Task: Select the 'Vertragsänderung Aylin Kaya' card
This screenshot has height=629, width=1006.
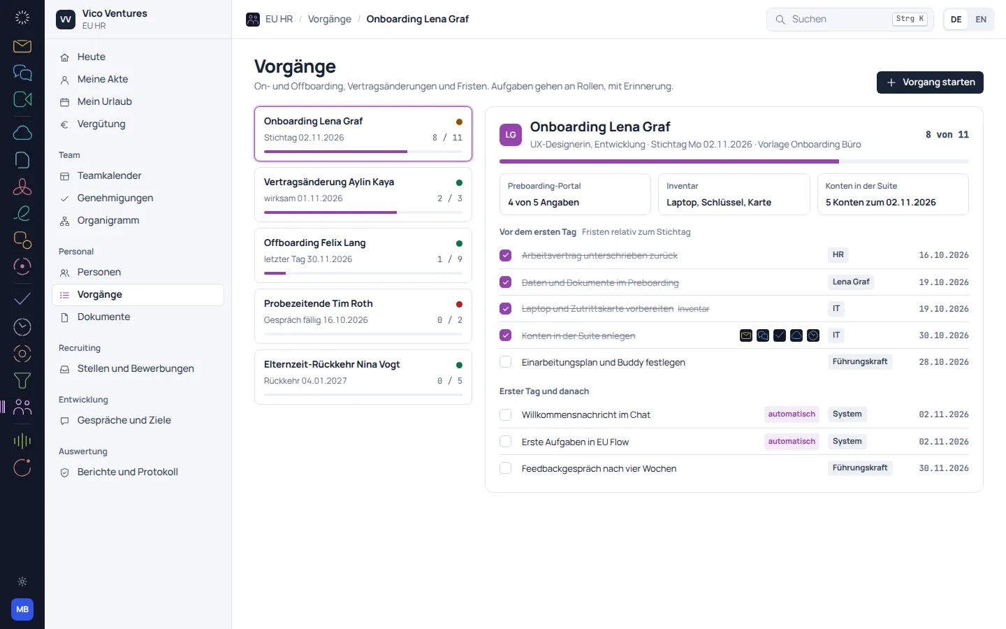Action: click(x=363, y=195)
